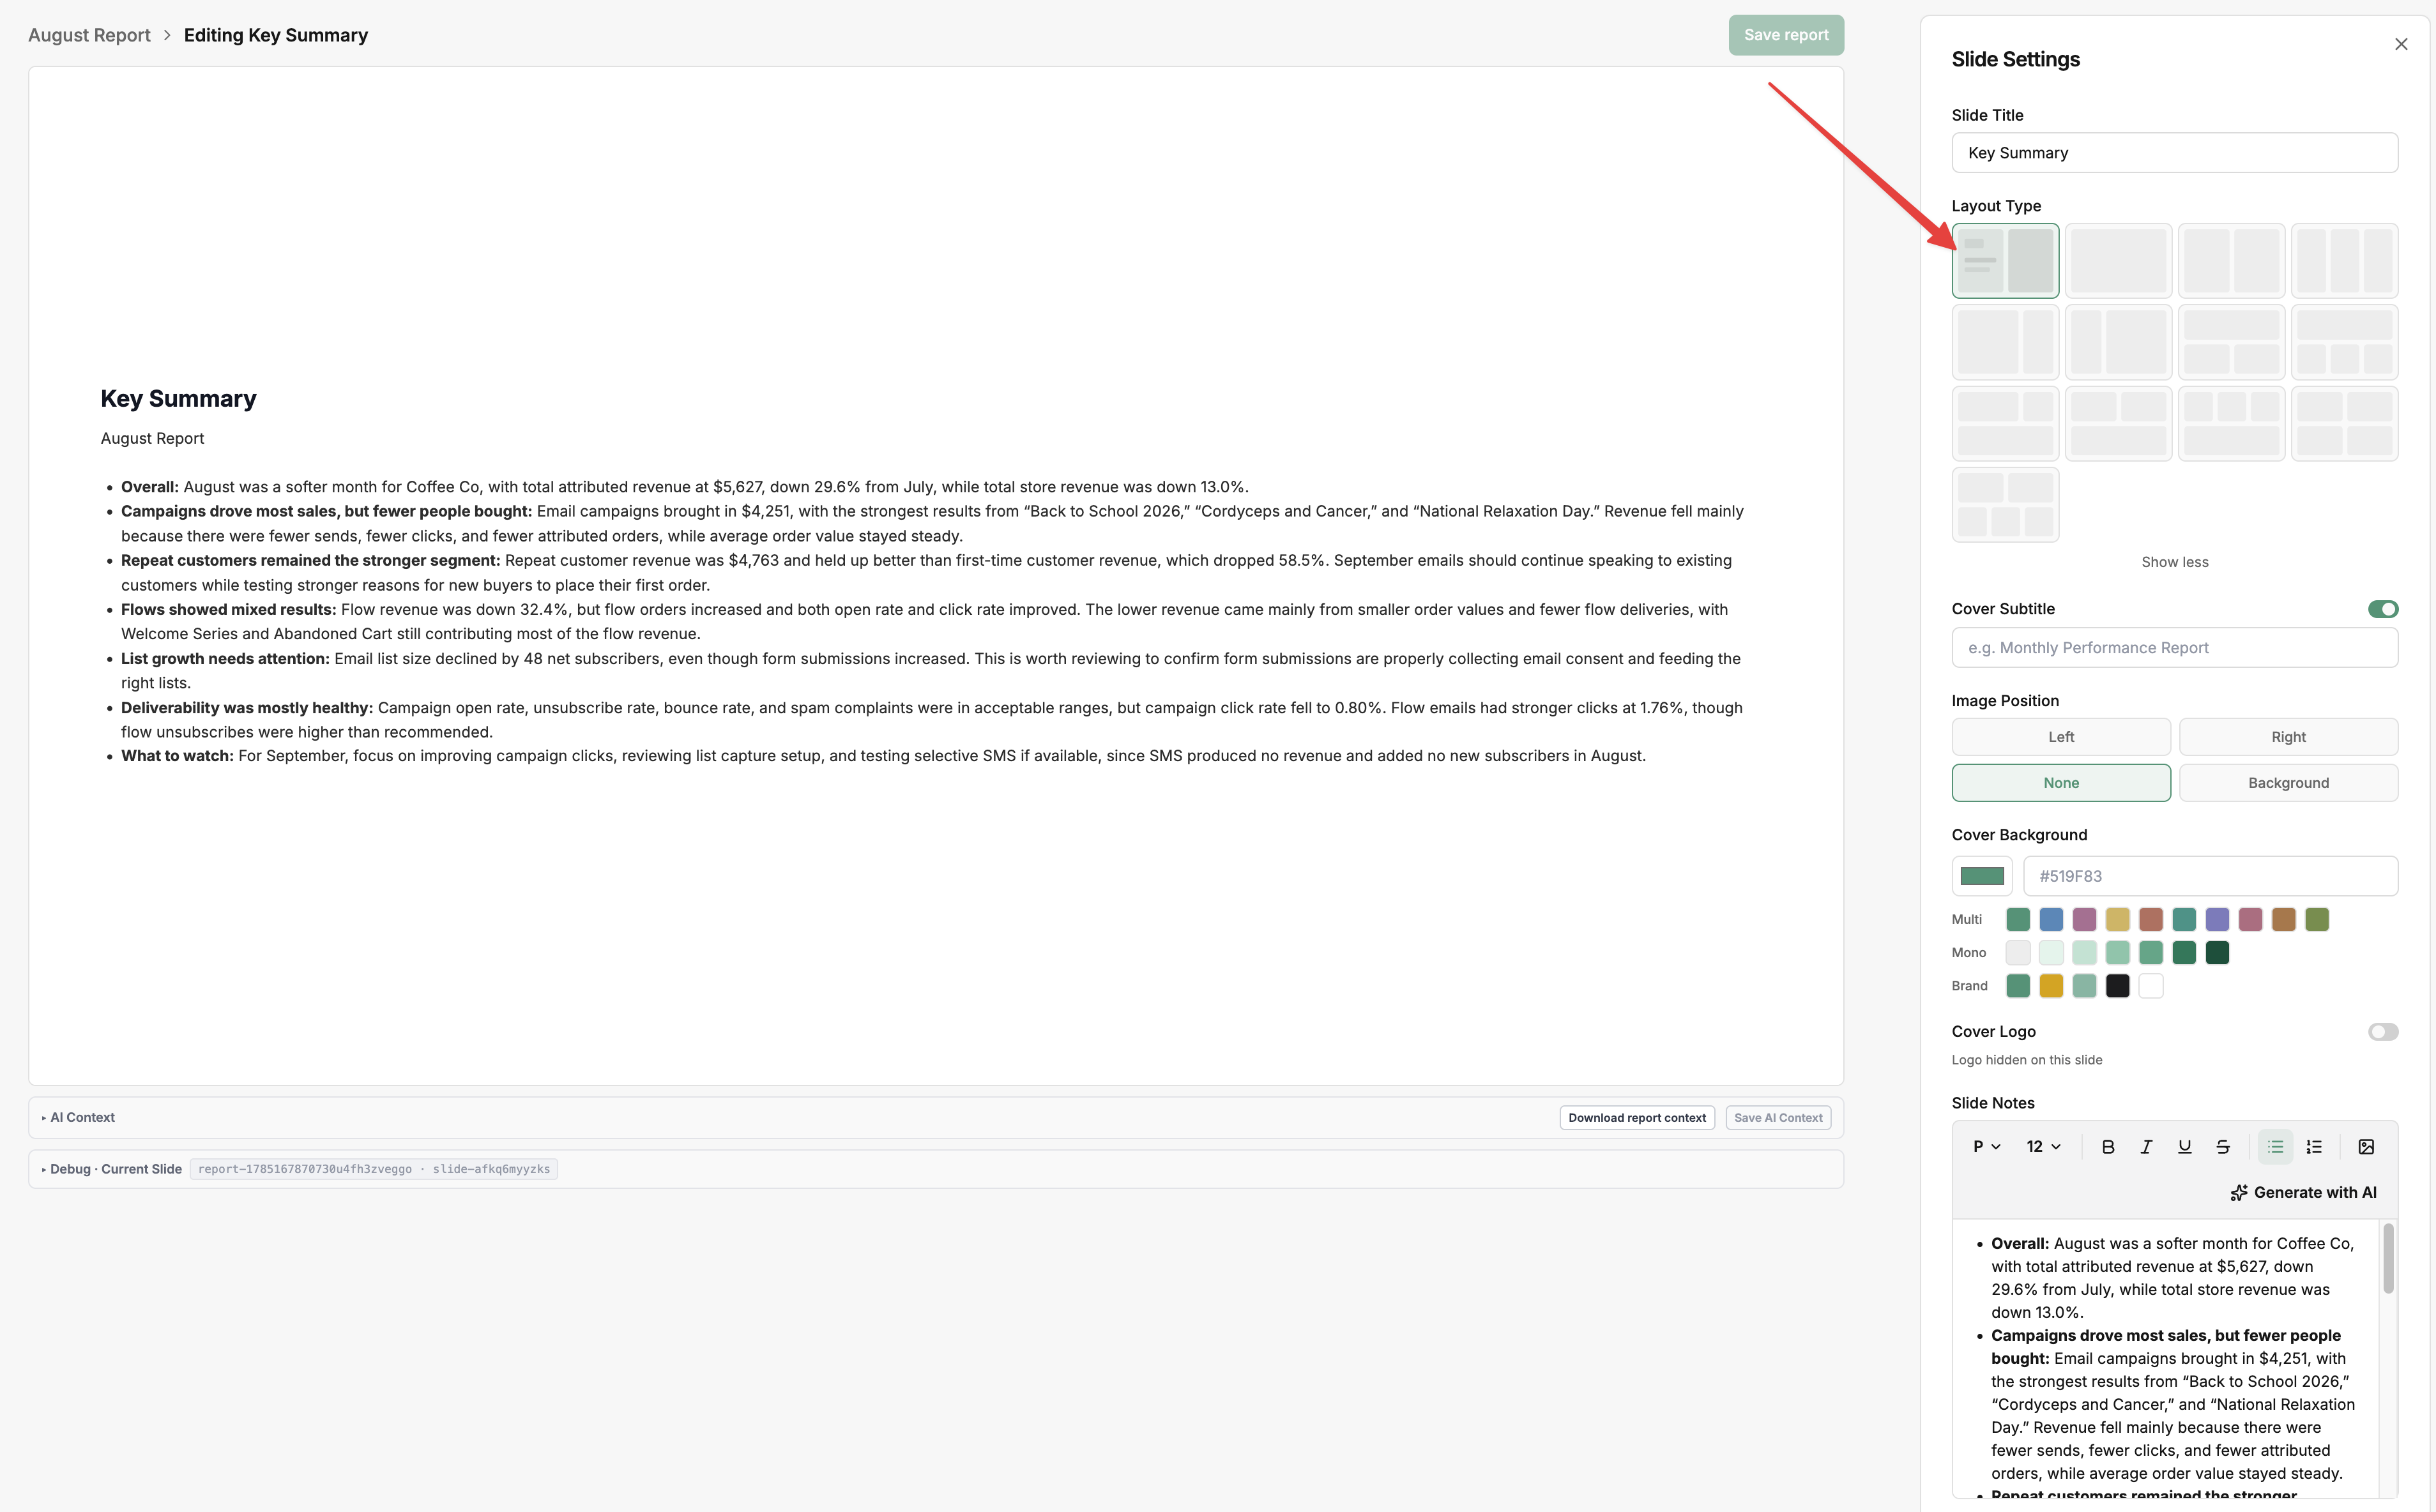Viewport: 2436px width, 1512px height.
Task: Go back to August Report breadcrumb
Action: [x=89, y=35]
